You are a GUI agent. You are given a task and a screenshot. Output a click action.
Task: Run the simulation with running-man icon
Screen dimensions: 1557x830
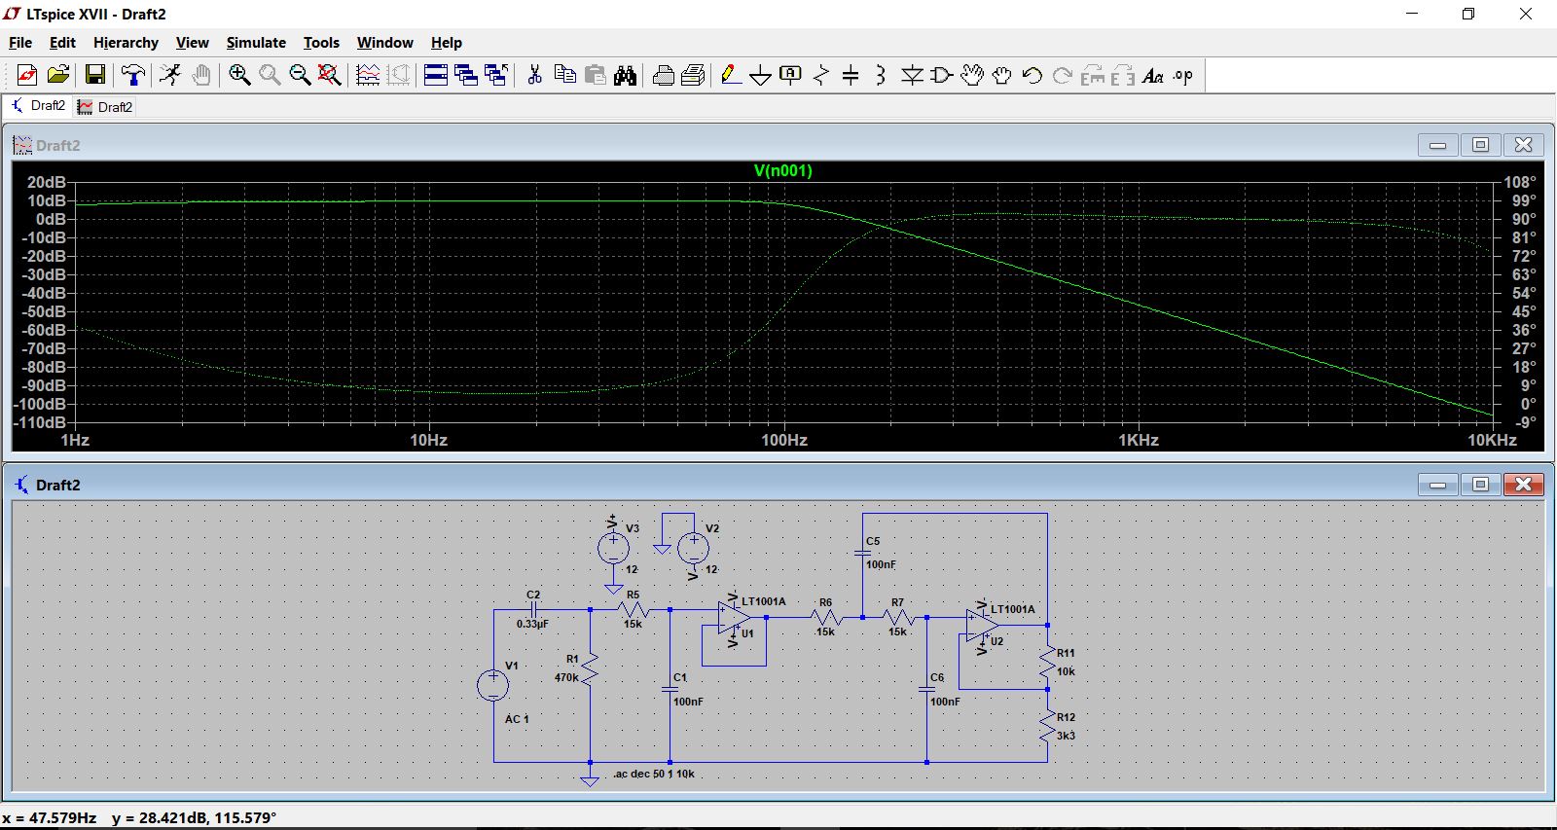tap(170, 75)
